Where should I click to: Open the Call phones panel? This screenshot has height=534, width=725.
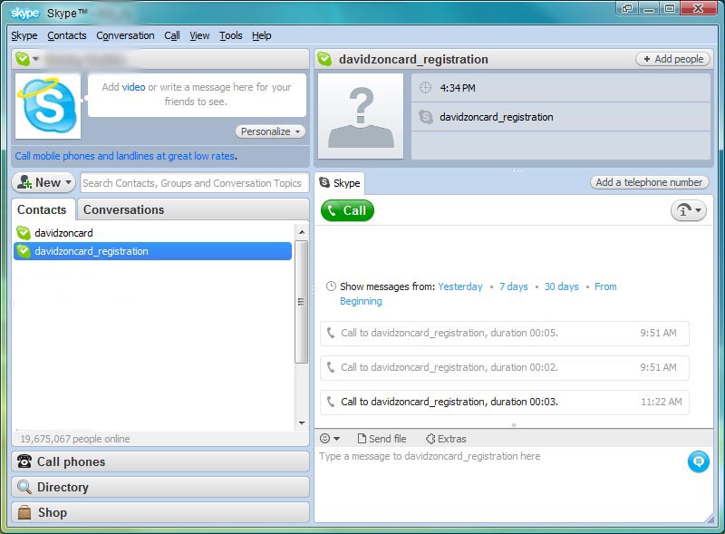coord(160,461)
